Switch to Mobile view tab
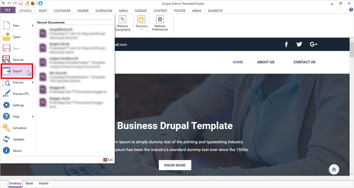Viewport: 354px width, 188px height. click(44, 183)
